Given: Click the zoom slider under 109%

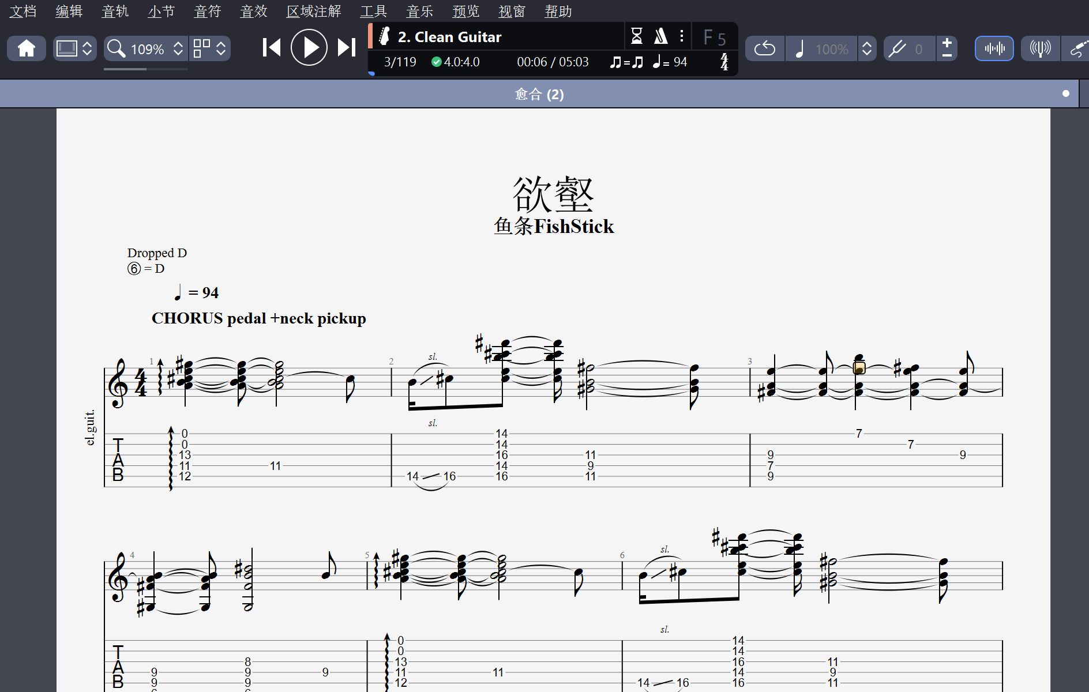Looking at the screenshot, I should [146, 69].
